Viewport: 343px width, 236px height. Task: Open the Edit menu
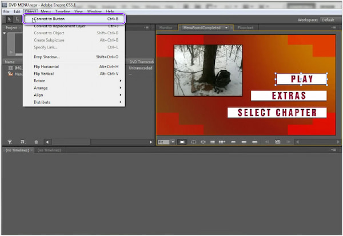17,11
